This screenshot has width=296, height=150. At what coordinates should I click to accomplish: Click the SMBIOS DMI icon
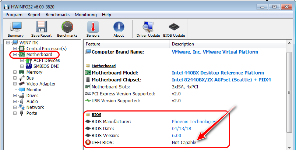coord(29,66)
